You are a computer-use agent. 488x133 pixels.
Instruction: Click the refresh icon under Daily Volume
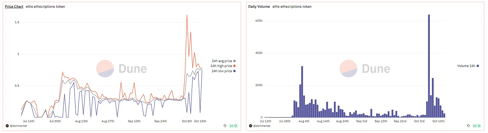[468, 126]
